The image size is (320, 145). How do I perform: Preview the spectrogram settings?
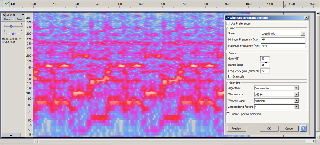(236, 128)
